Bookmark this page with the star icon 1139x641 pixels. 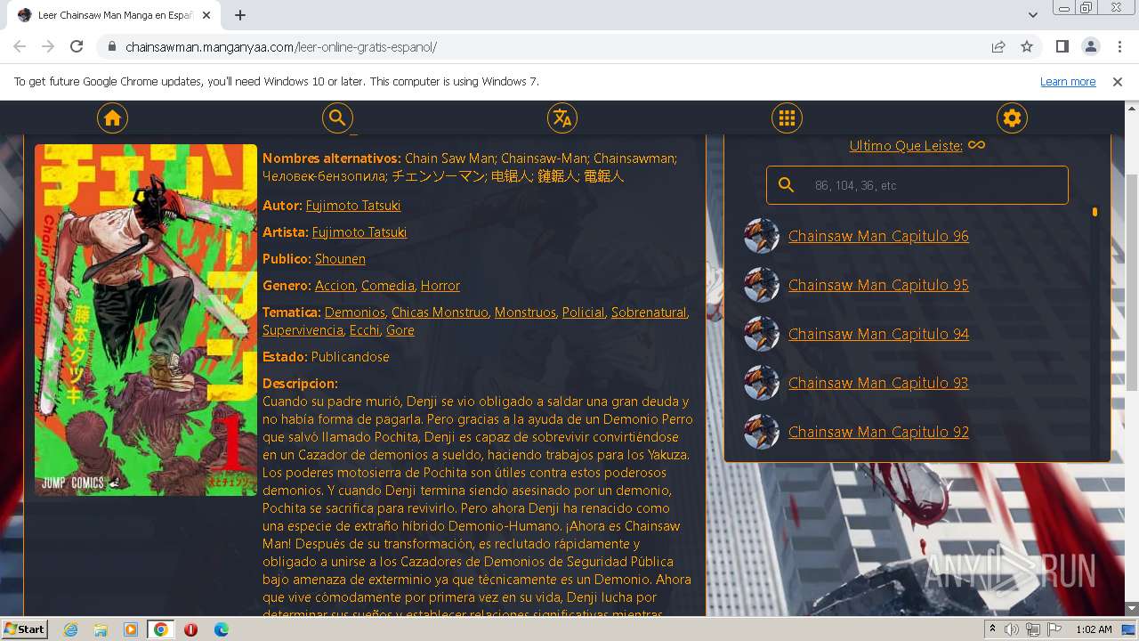pos(1027,46)
